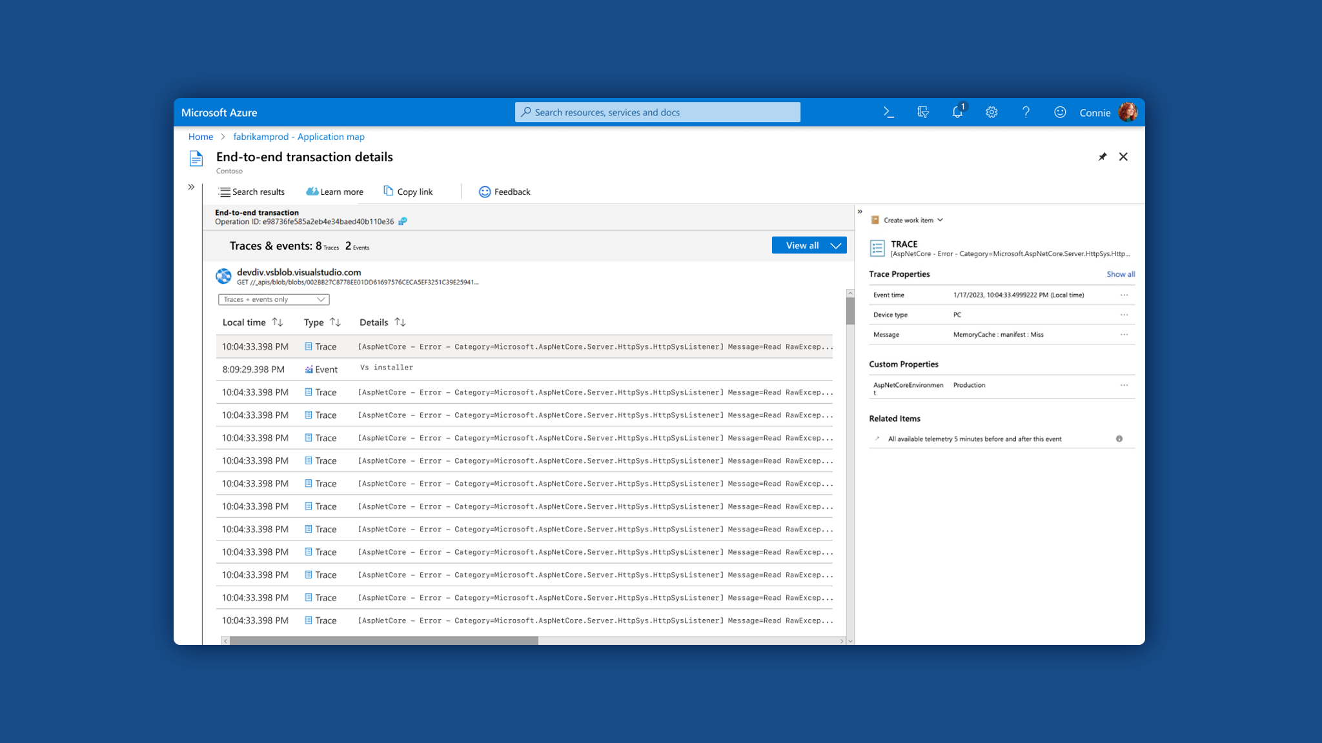
Task: Click search resources, services and docs field
Action: tap(658, 112)
